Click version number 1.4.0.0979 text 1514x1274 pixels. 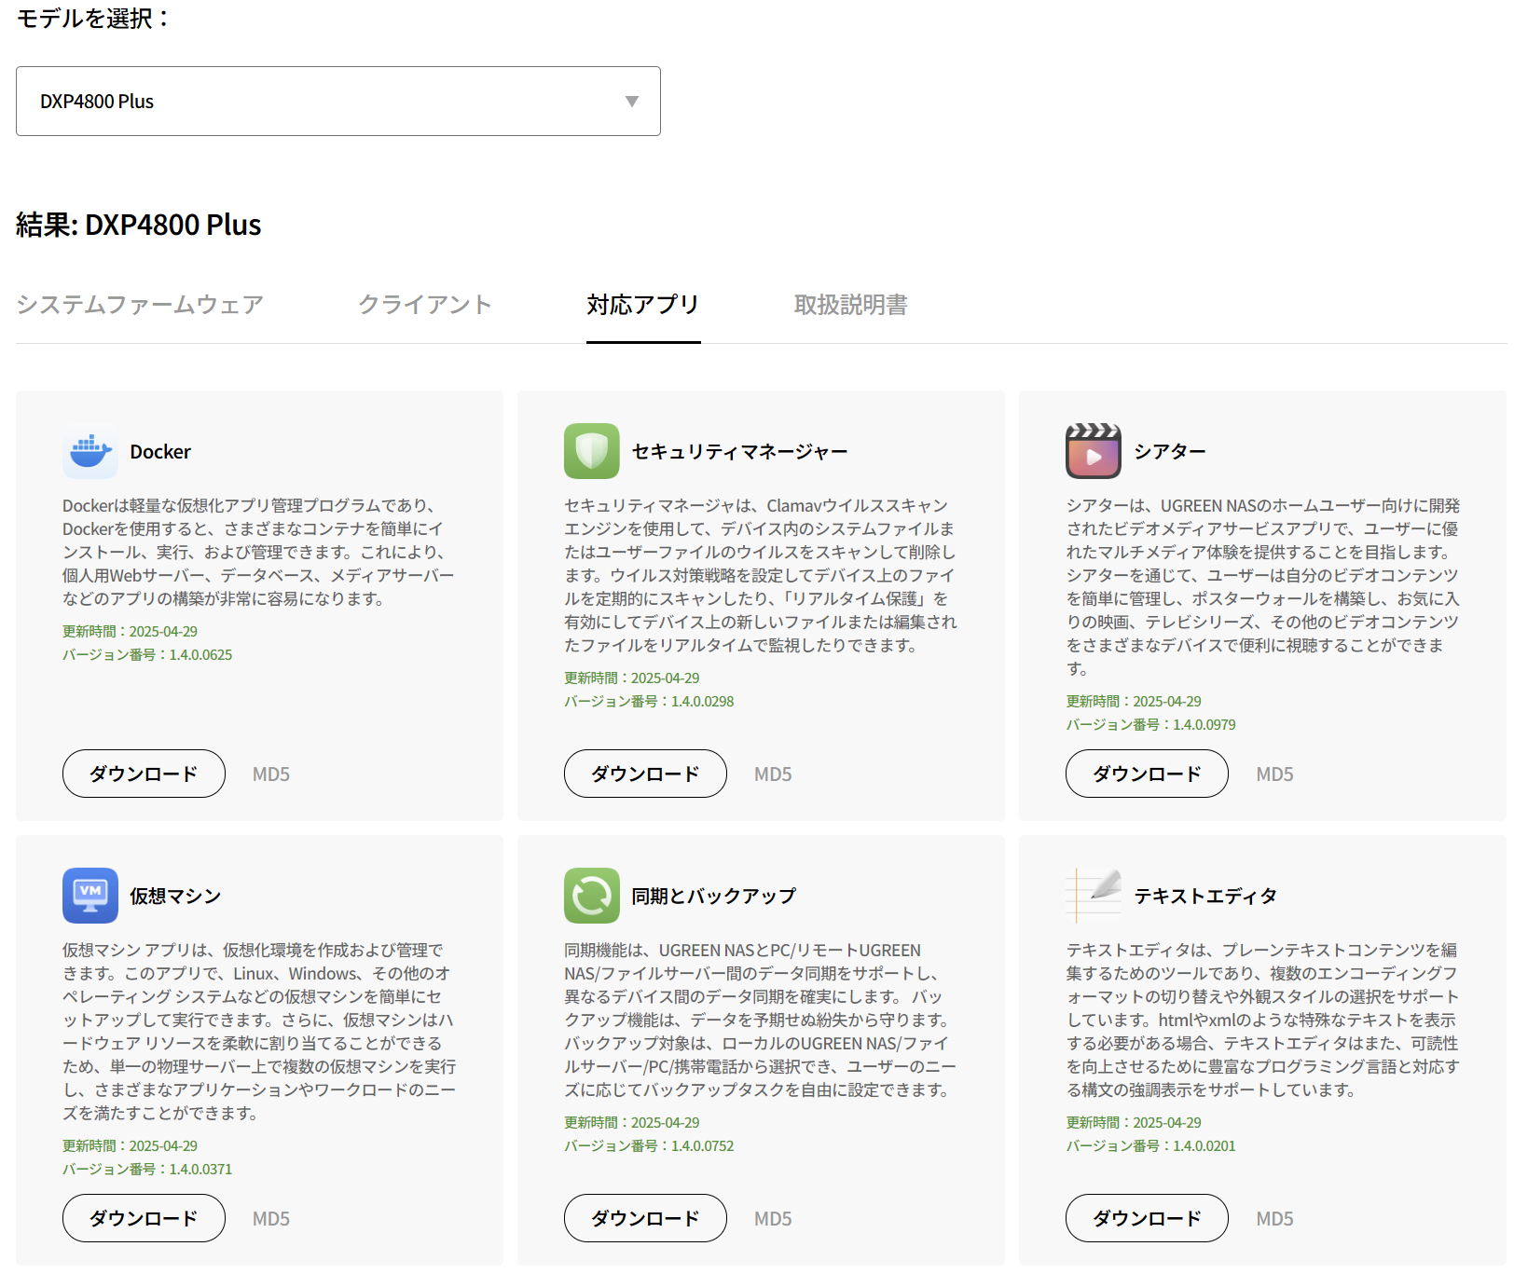tap(1204, 725)
